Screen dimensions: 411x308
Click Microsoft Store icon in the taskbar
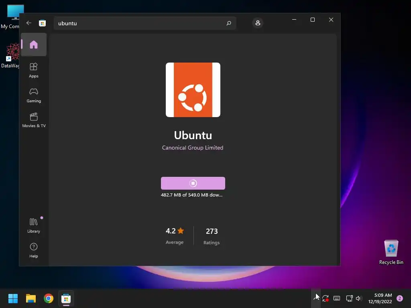tap(66, 298)
